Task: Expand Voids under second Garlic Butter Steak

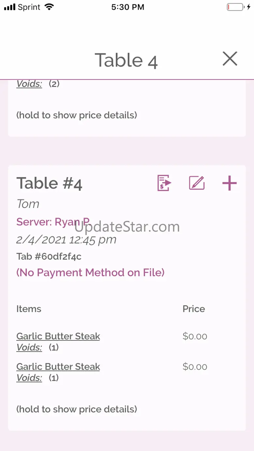Action: (x=29, y=378)
